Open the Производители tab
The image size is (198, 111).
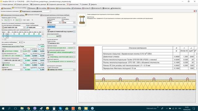click(x=116, y=8)
